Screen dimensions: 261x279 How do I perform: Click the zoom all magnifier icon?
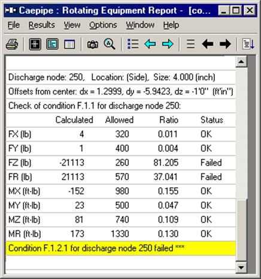pos(110,44)
